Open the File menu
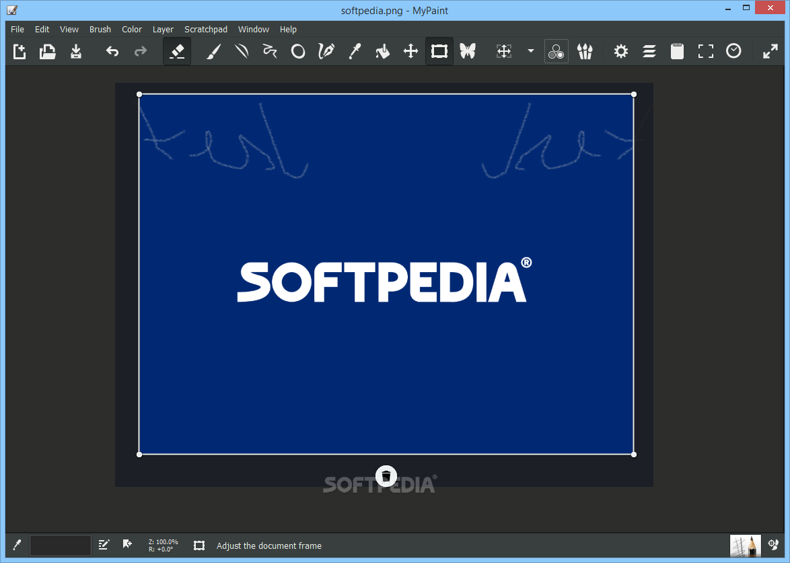 (17, 29)
